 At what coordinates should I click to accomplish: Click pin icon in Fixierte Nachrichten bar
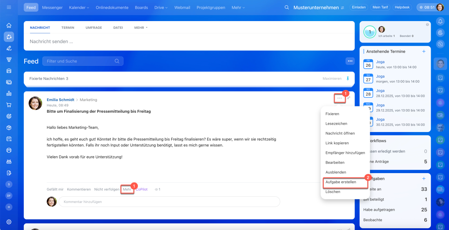click(348, 79)
